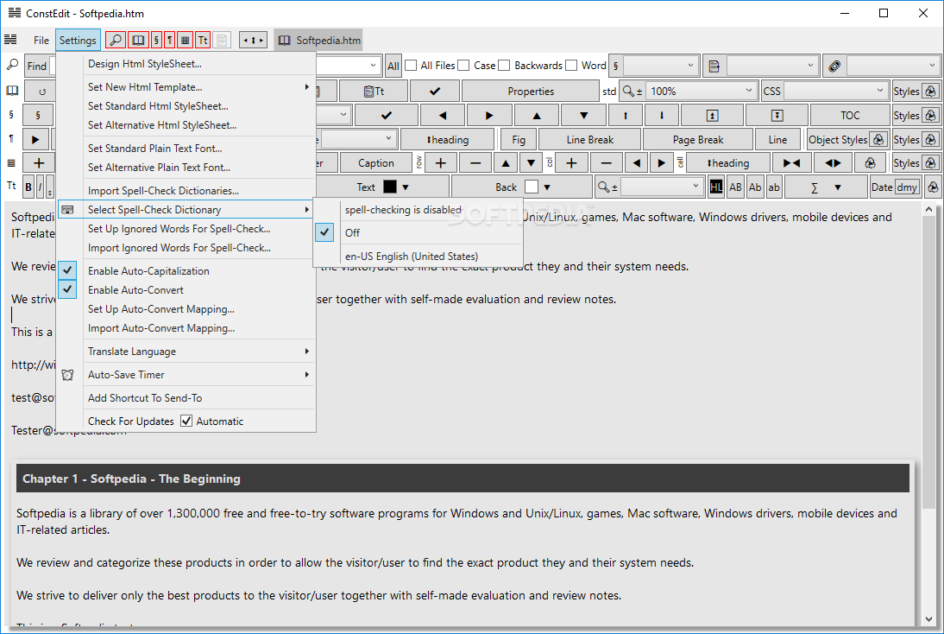Click the Line Break button

(589, 140)
